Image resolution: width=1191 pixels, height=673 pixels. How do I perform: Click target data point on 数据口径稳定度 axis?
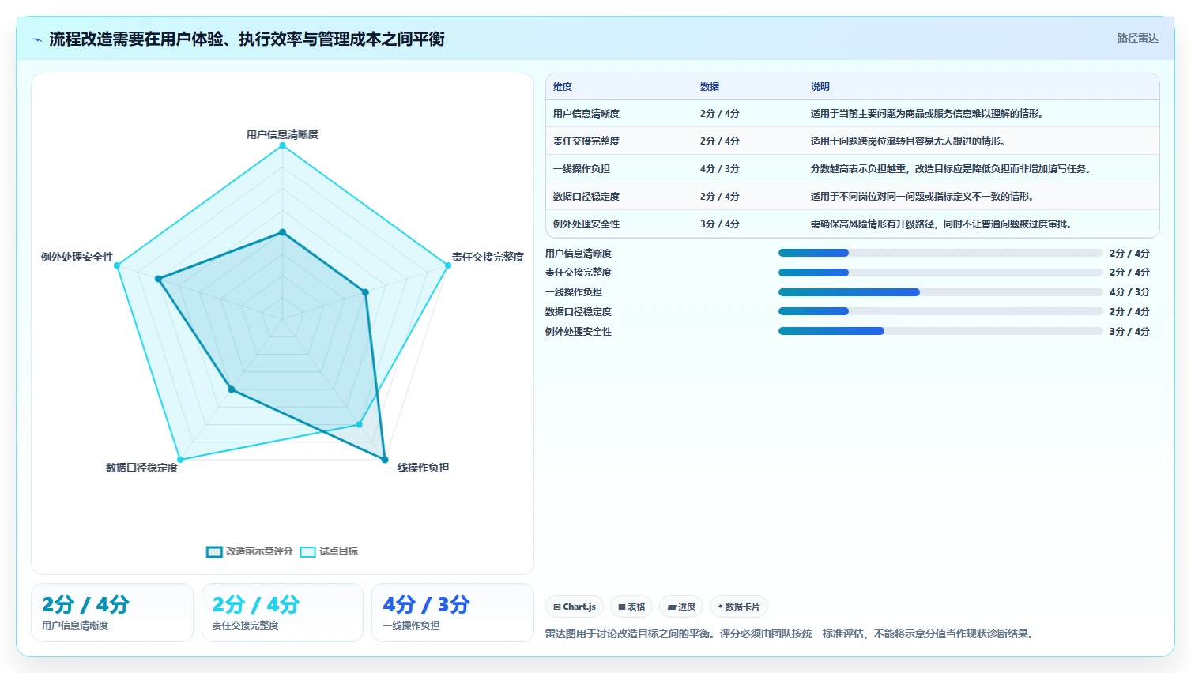(180, 460)
